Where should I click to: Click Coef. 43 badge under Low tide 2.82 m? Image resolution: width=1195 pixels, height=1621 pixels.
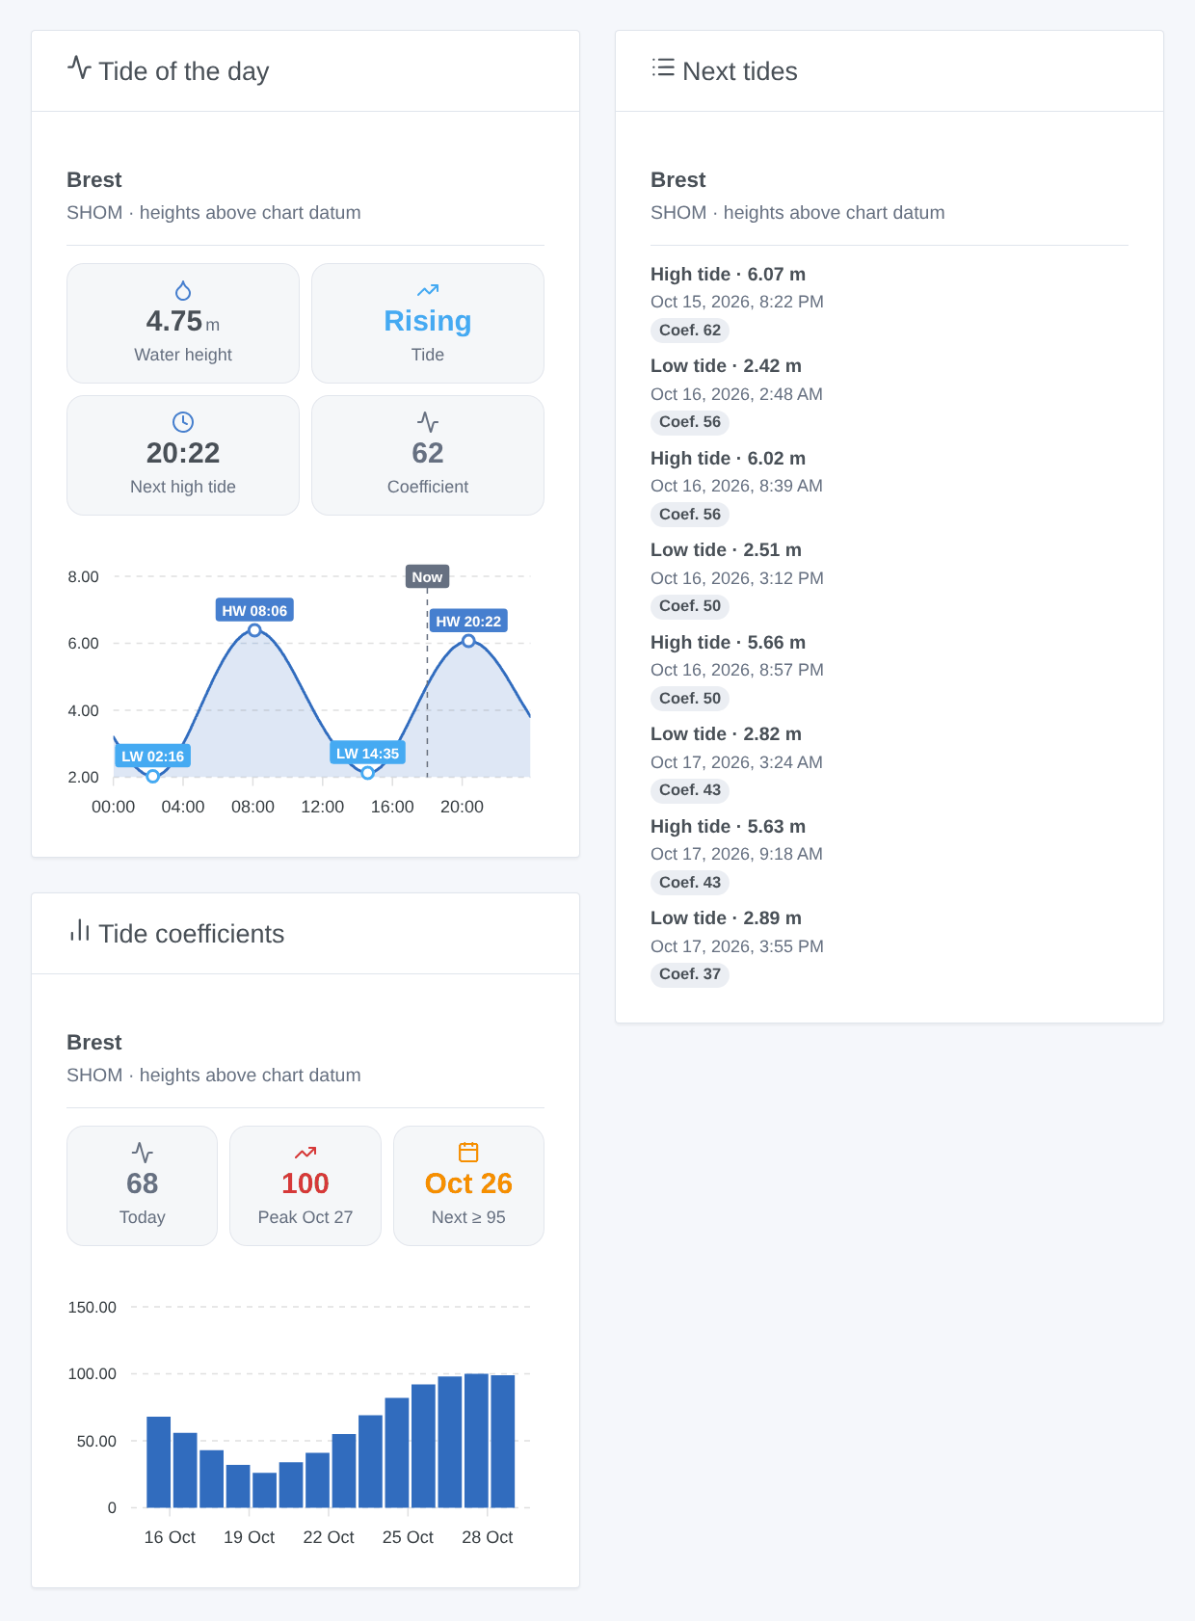pos(690,790)
